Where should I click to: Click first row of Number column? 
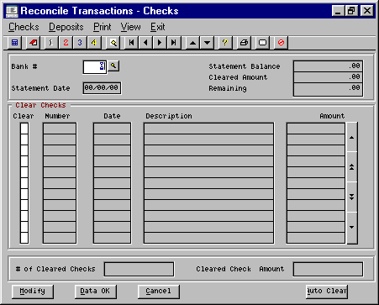pos(60,129)
